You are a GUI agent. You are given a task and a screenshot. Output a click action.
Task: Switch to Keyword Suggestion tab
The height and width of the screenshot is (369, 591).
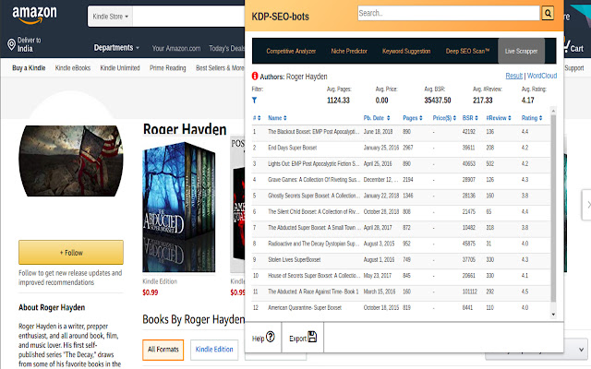pos(406,52)
